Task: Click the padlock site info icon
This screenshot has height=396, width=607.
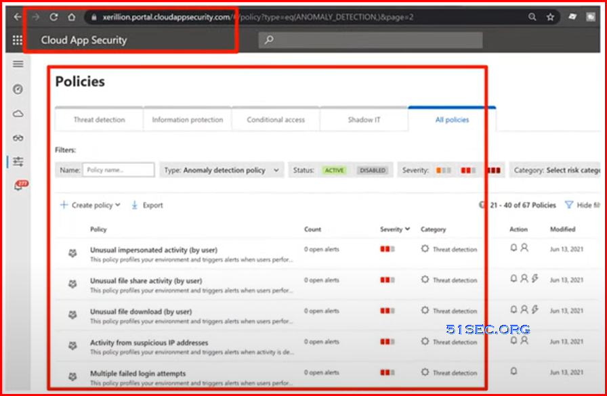Action: pos(93,18)
